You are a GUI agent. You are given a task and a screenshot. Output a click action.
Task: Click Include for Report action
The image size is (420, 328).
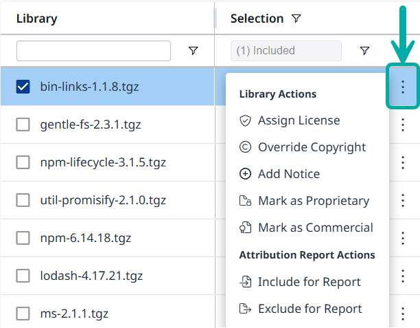(x=309, y=282)
